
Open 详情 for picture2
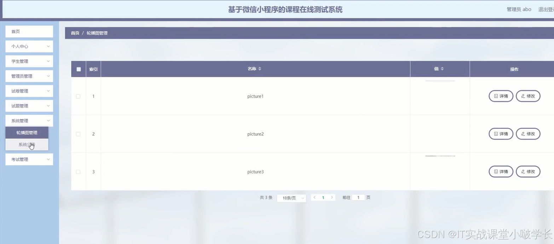[501, 134]
